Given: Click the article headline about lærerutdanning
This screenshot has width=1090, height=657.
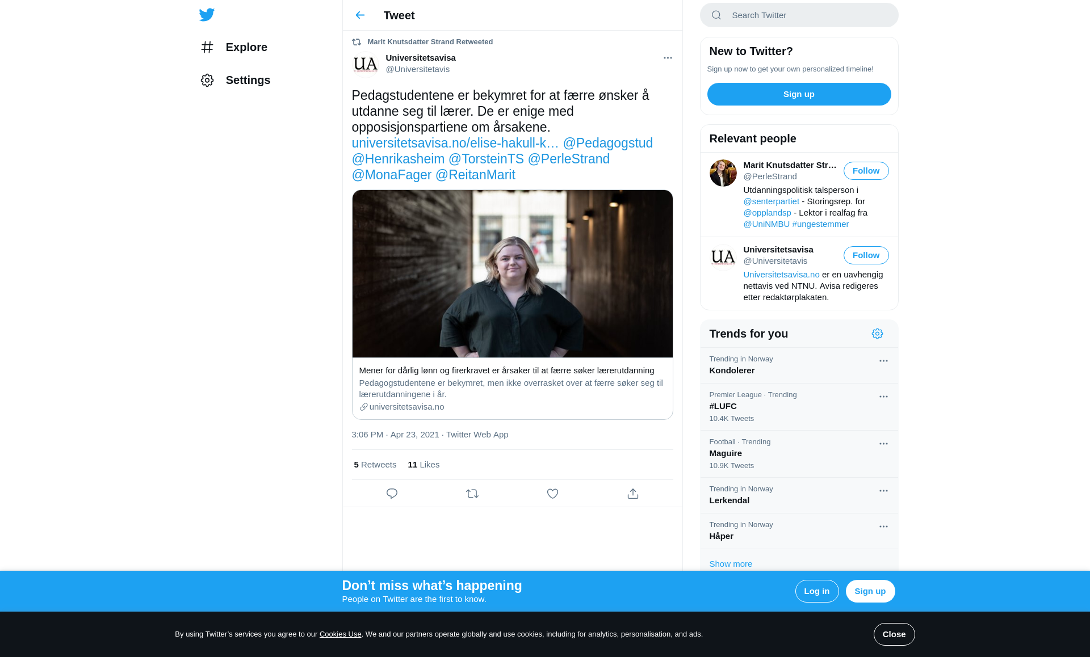Looking at the screenshot, I should click(506, 370).
